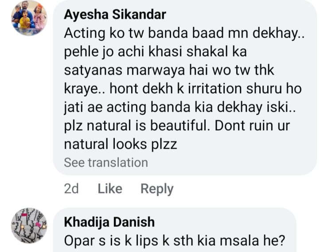
Task: Open Khadija Danish's profile avatar
Action: tap(29, 225)
